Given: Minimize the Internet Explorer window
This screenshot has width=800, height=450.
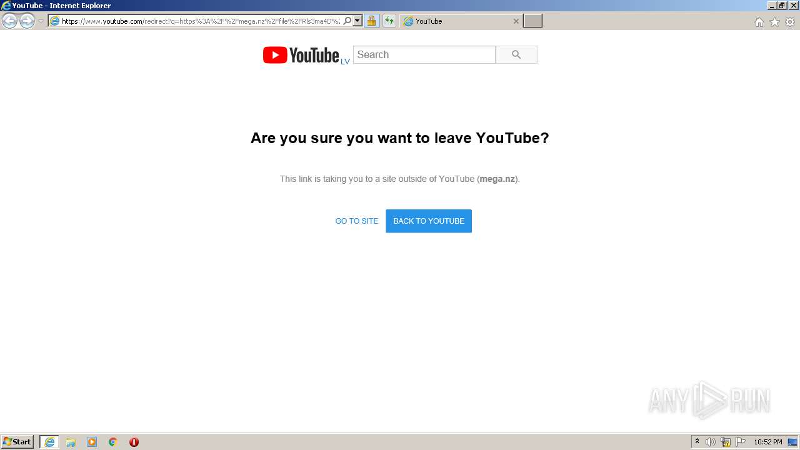Looking at the screenshot, I should pos(772,6).
